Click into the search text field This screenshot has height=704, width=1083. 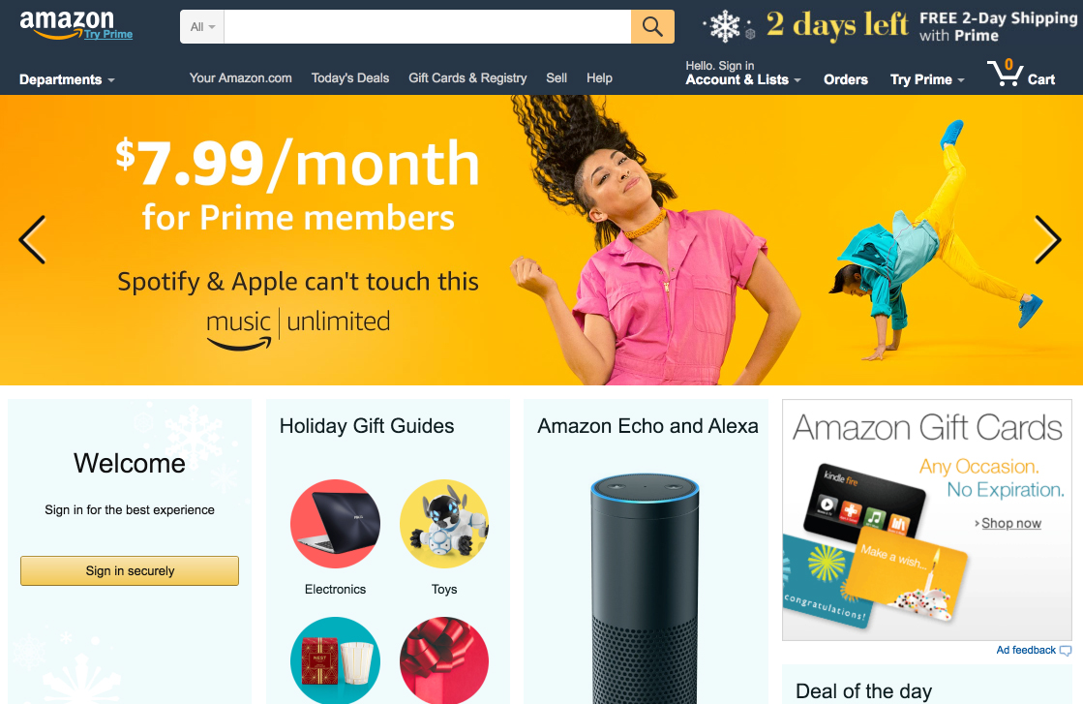[x=428, y=27]
